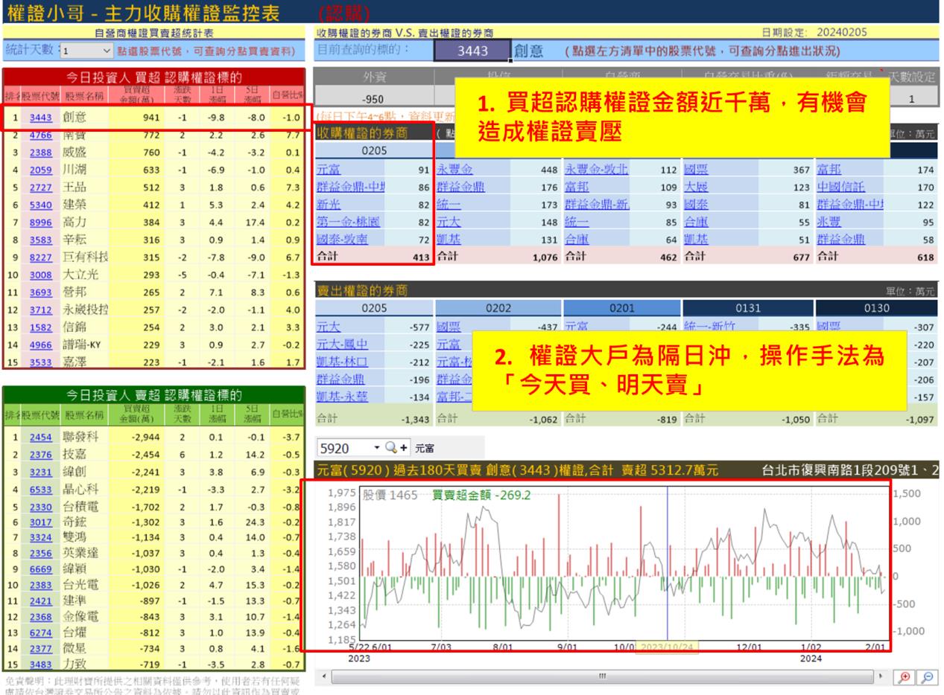The height and width of the screenshot is (695, 944).
Task: Open stock code 3443 創意 link
Action: pyautogui.click(x=40, y=117)
